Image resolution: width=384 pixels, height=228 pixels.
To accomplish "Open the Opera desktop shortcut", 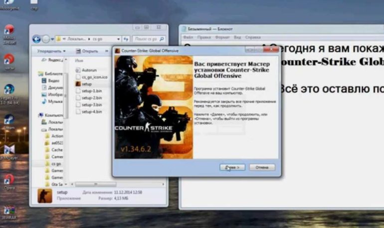I will [x=9, y=182].
